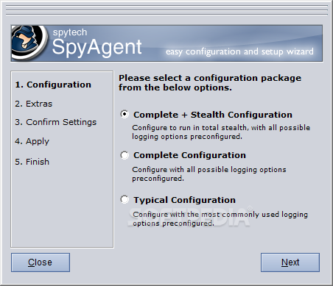The height and width of the screenshot is (286, 333).
Task: Choose the Typical Configuration radio option
Action: pyautogui.click(x=125, y=199)
